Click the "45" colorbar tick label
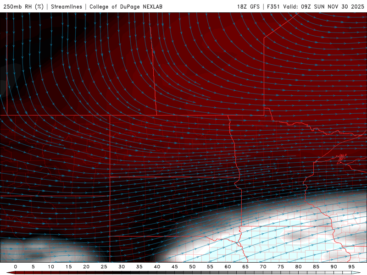The width and height of the screenshot is (367, 275). pos(175,267)
